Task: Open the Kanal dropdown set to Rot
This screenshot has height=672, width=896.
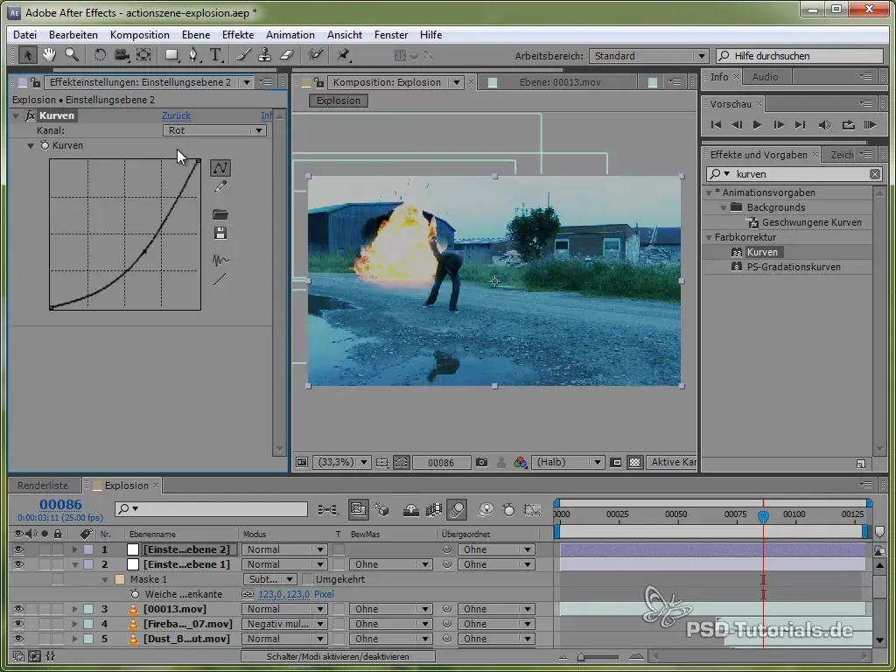Action: 214,130
